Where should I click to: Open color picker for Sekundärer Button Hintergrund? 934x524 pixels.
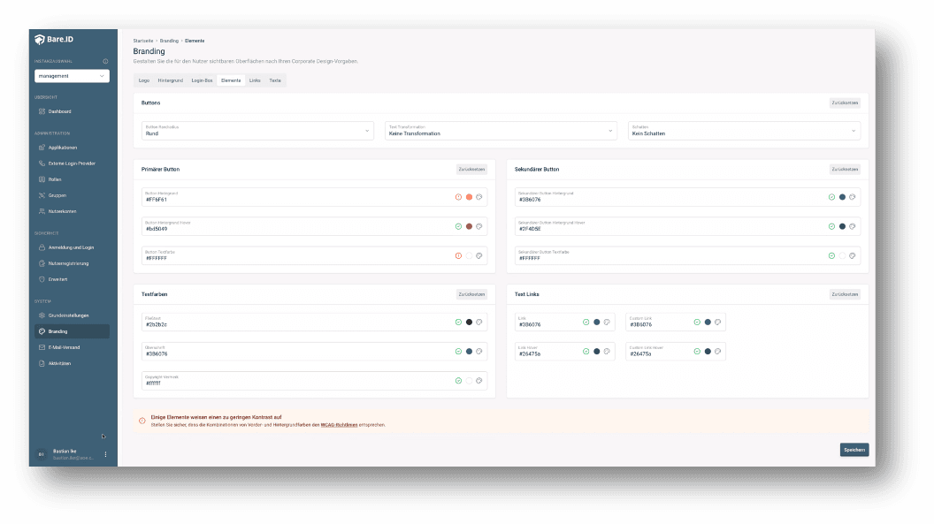[x=853, y=197]
